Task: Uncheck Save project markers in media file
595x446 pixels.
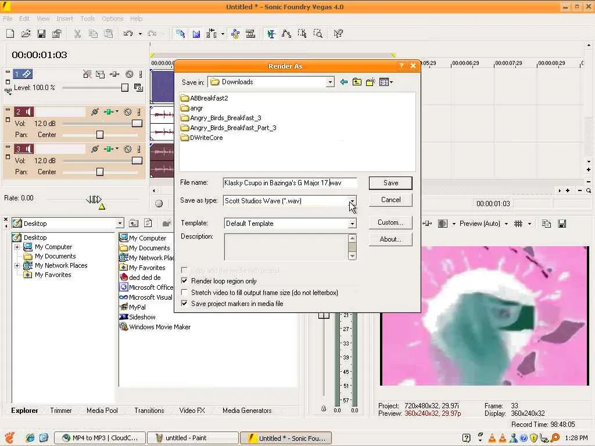Action: (x=184, y=303)
